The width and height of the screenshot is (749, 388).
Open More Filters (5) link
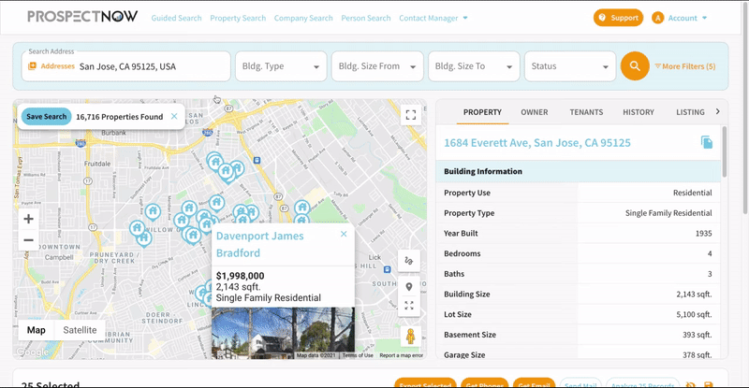coord(684,66)
